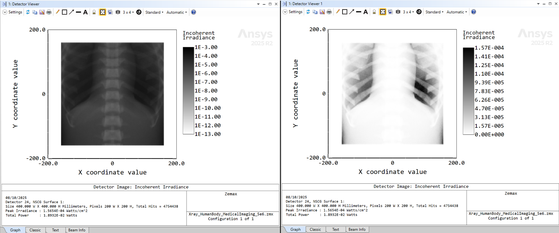This screenshot has height=233, width=559.
Task: Click stacked layers icon in left Detector Viewer
Action: 118,12
